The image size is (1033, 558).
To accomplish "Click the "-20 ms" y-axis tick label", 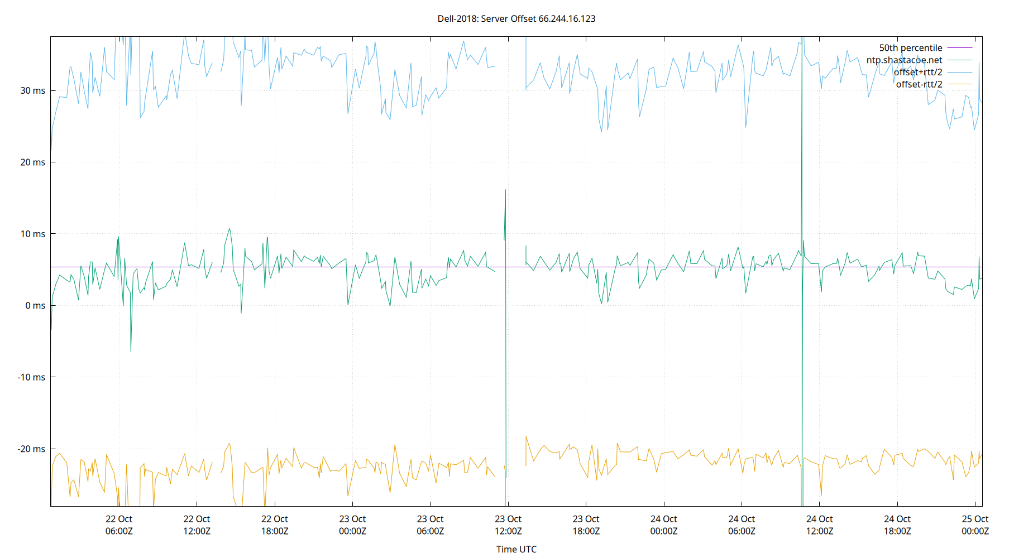I will [31, 449].
